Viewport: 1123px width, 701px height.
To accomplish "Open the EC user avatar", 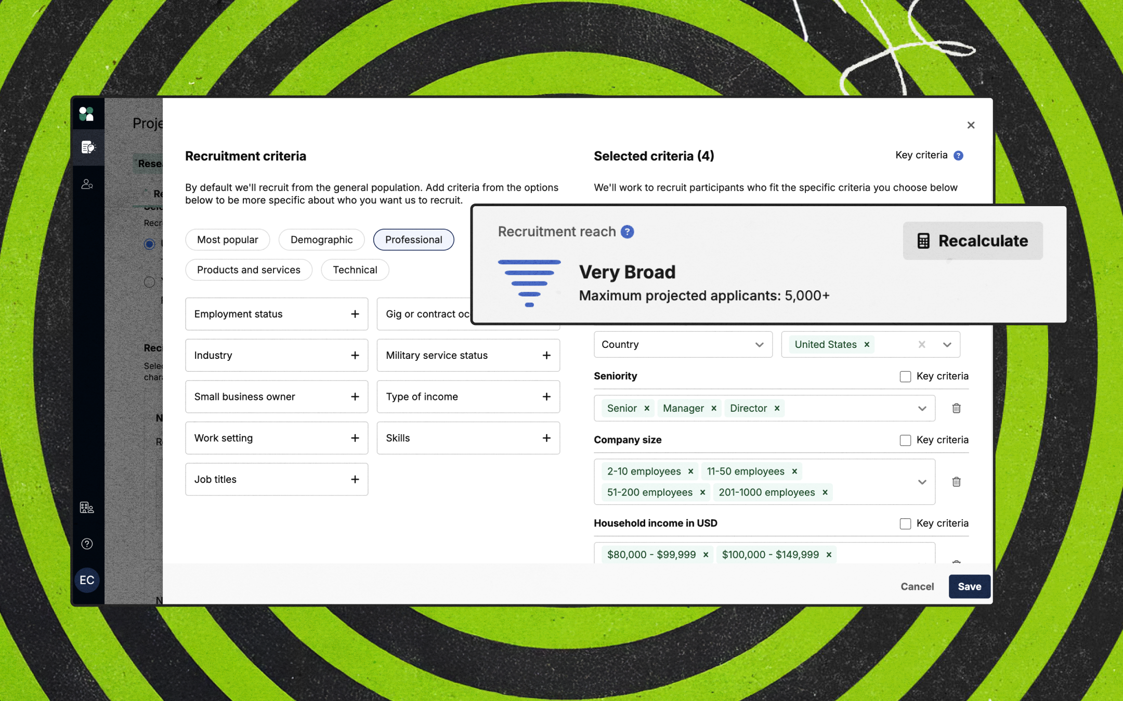I will [87, 580].
